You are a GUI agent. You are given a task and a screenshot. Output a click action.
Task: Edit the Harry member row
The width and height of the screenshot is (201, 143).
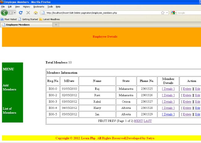[198, 108]
